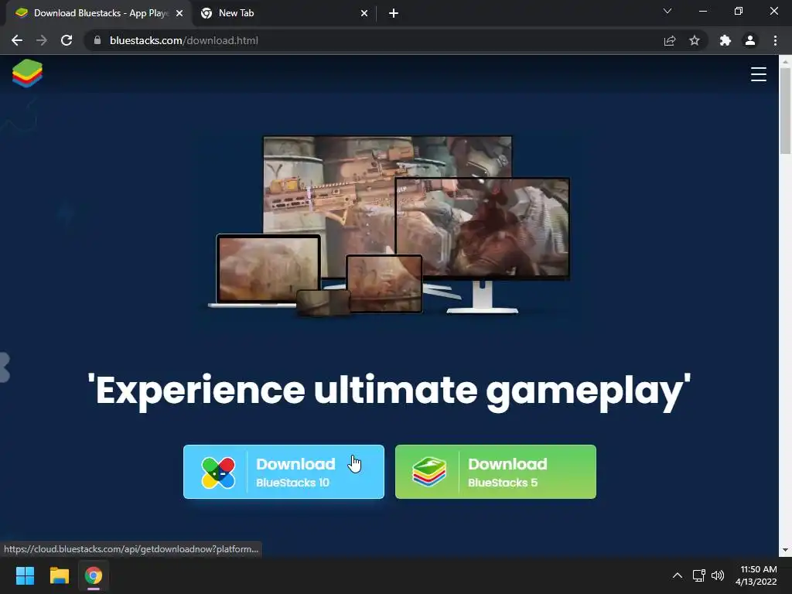Minimize the Chrome window
Viewport: 792px width, 594px height.
pyautogui.click(x=702, y=11)
